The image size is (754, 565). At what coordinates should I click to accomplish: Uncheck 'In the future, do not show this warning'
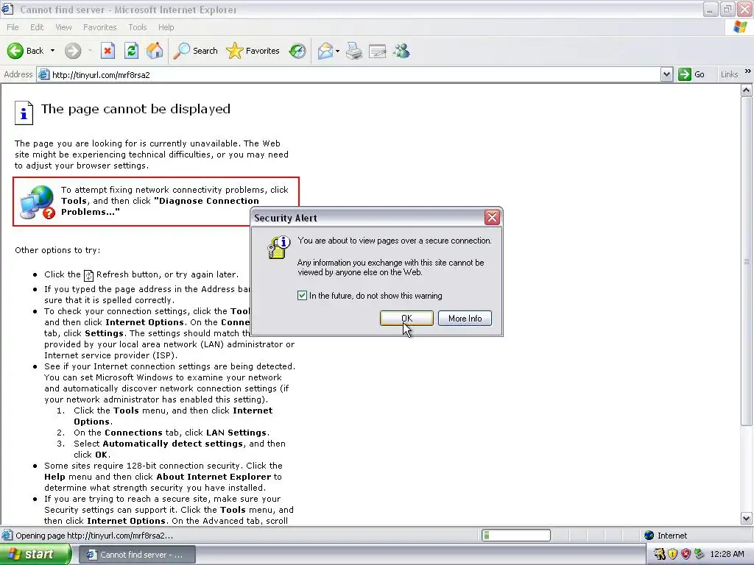pos(302,296)
